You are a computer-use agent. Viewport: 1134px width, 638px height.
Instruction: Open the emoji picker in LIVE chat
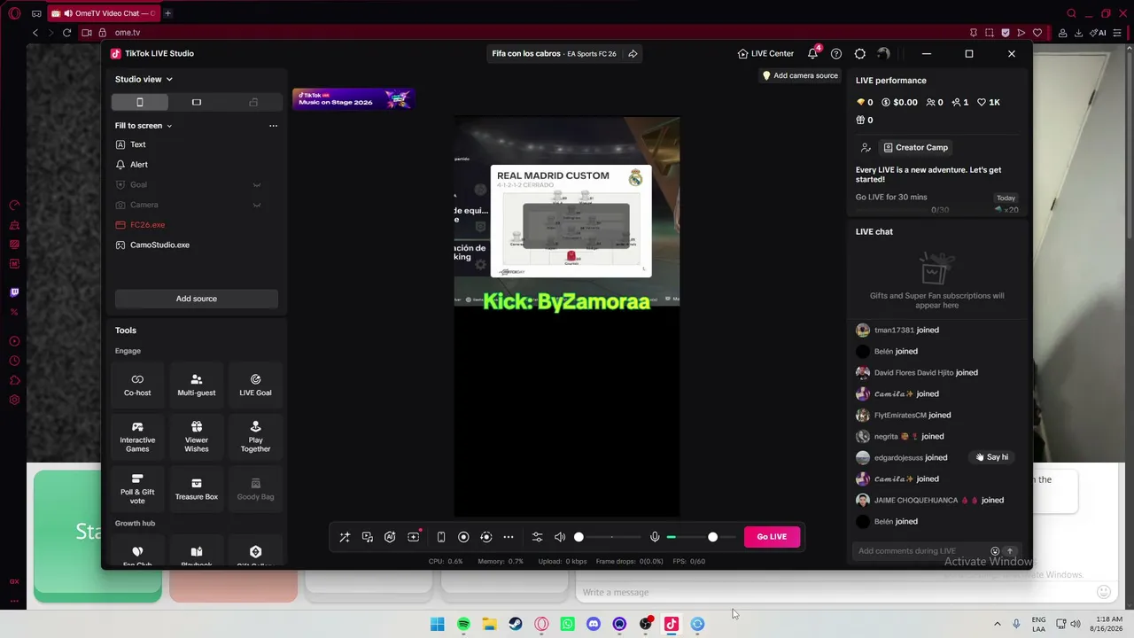pyautogui.click(x=995, y=551)
